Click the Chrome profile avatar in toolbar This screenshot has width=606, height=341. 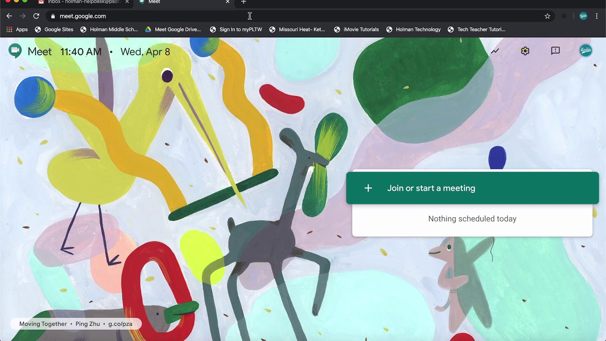[583, 16]
